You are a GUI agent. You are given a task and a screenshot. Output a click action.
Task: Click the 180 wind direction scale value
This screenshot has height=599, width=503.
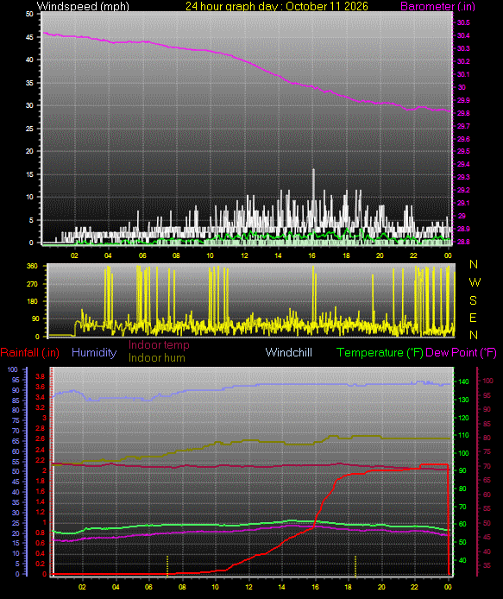coord(32,301)
